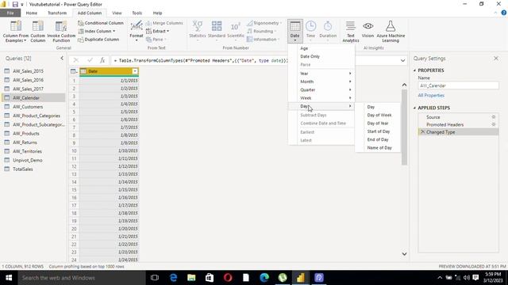
Task: Collapse the Queries pane
Action: click(x=62, y=58)
